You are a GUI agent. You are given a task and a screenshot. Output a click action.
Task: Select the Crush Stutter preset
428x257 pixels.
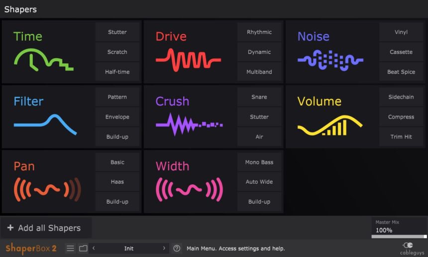[x=259, y=117]
